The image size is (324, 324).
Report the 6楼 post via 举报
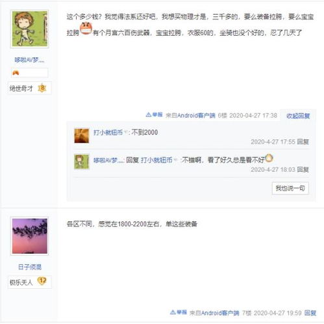154,115
